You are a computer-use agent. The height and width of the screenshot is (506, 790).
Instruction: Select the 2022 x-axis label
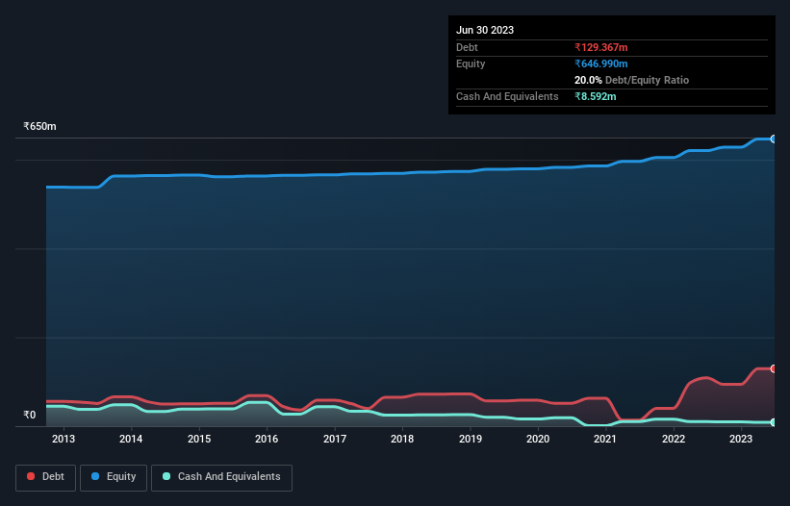click(x=674, y=439)
